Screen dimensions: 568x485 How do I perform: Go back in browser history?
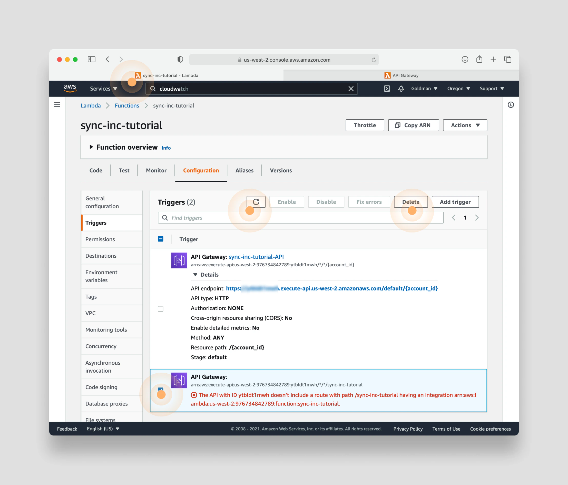pos(107,59)
